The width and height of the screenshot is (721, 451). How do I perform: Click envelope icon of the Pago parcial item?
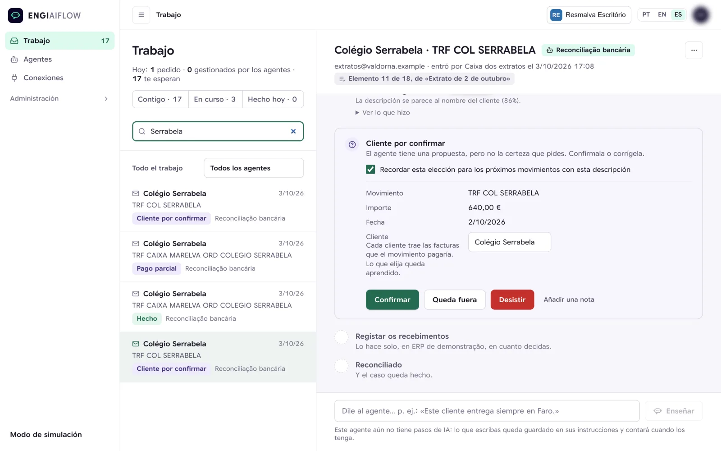coord(136,244)
